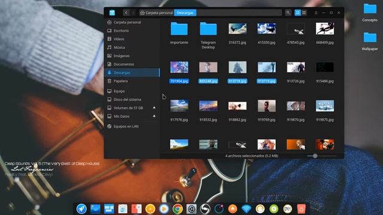Select the 918532.jpg thumbnail
The width and height of the screenshot is (383, 215).
(x=208, y=106)
